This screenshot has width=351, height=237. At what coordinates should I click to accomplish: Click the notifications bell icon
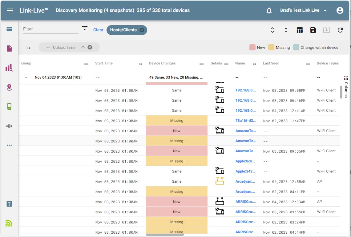269,10
